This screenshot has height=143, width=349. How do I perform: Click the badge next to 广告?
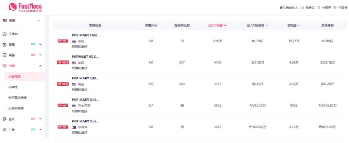coord(33,129)
